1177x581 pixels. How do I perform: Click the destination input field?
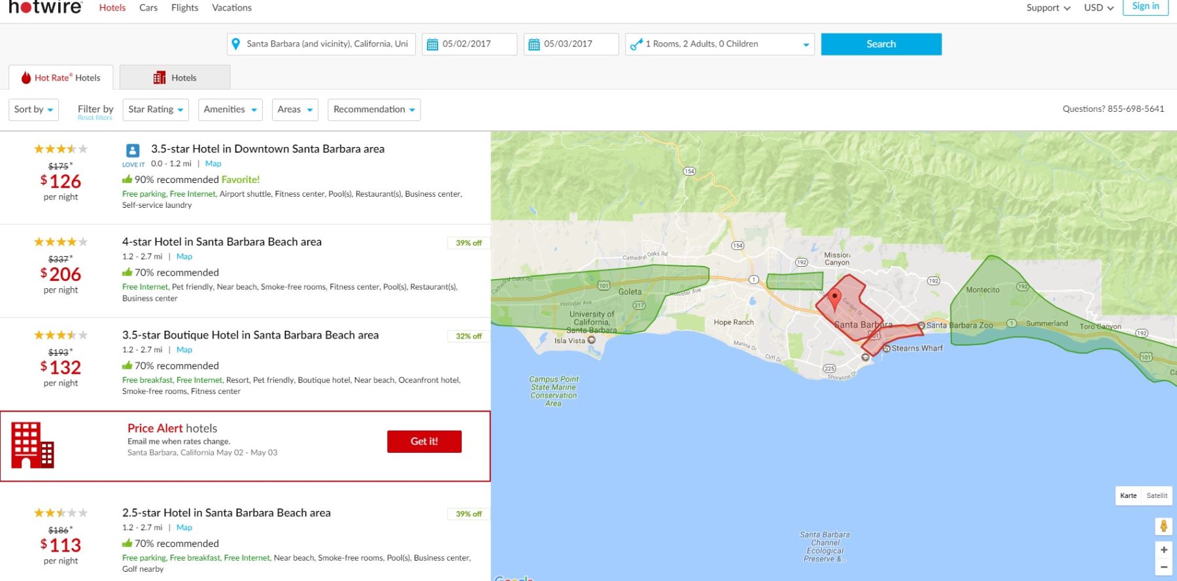coord(327,44)
